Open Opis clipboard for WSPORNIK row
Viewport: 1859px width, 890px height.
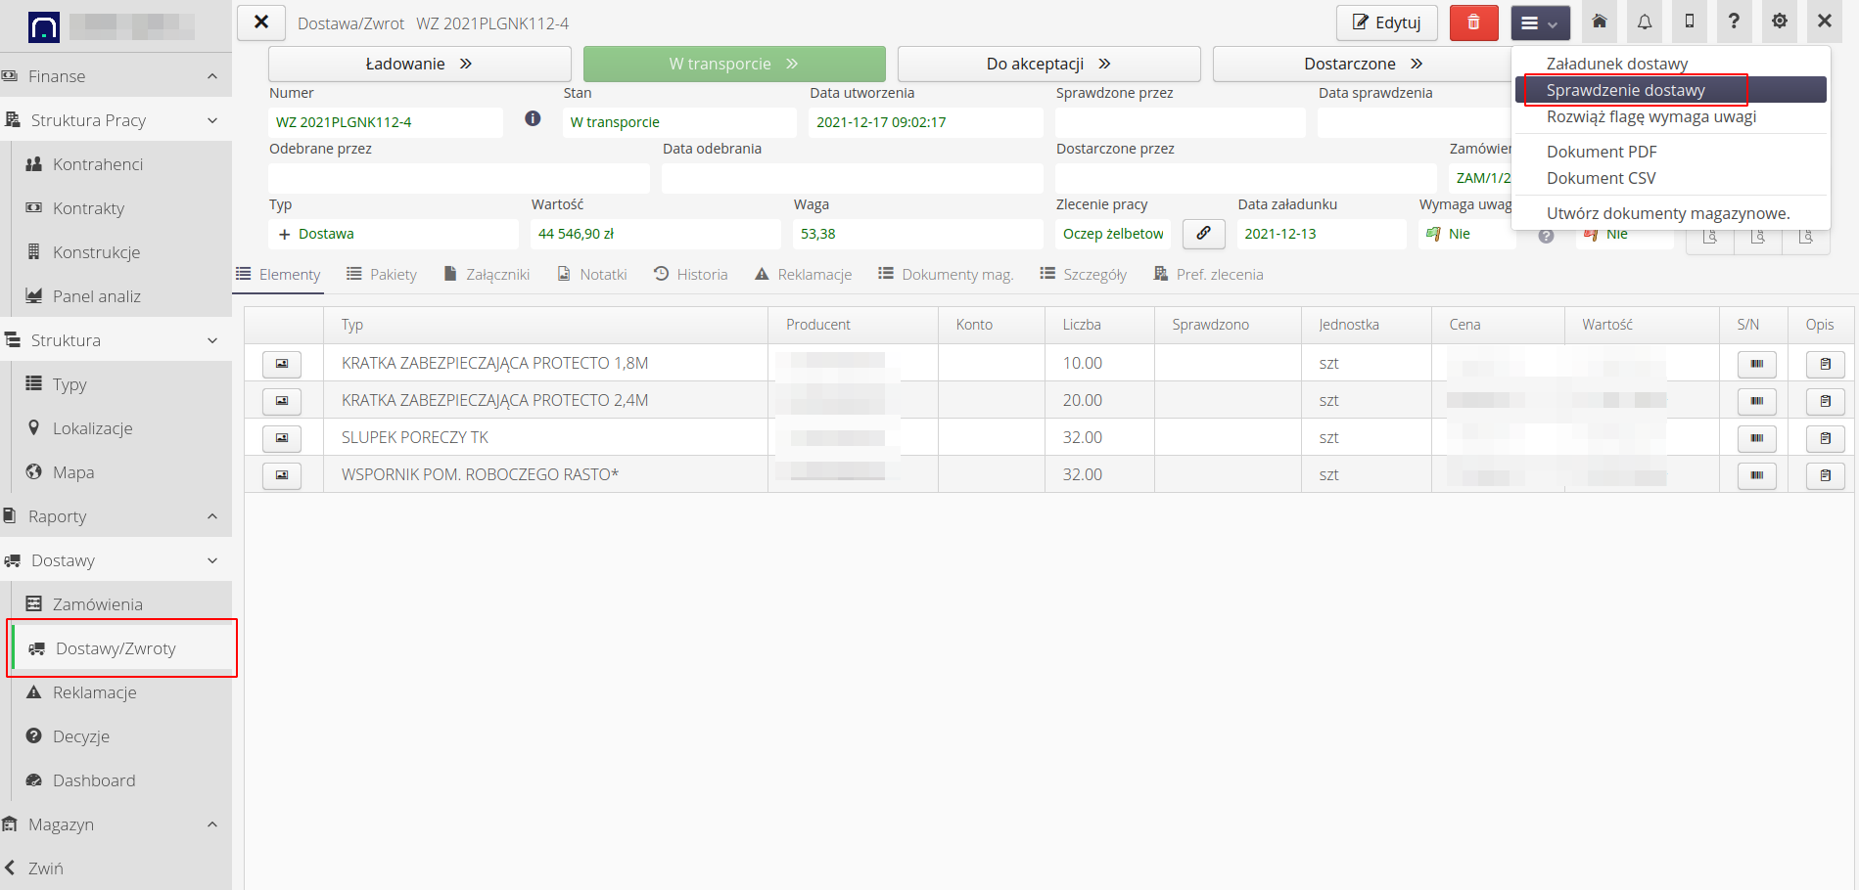tap(1825, 475)
